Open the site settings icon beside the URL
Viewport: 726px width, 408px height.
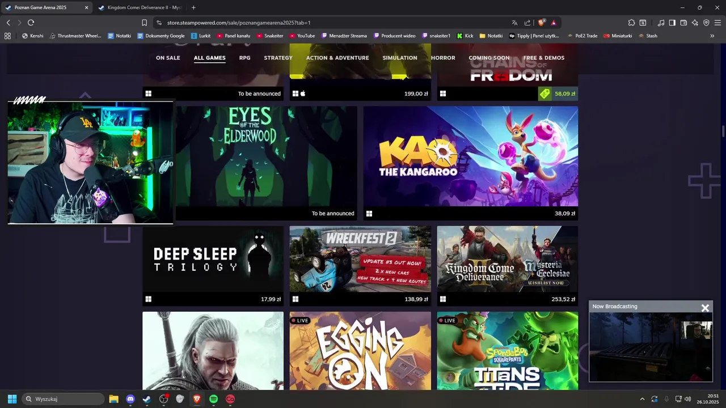159,23
